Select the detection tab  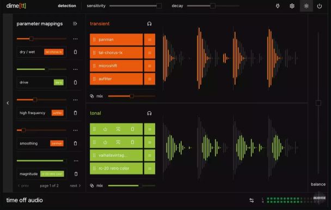pos(67,6)
